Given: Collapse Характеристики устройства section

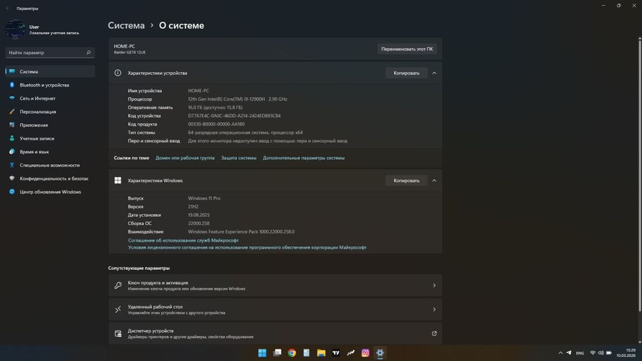Looking at the screenshot, I should pyautogui.click(x=435, y=73).
